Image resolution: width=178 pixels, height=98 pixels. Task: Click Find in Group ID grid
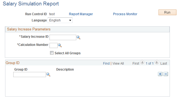pos(106,64)
